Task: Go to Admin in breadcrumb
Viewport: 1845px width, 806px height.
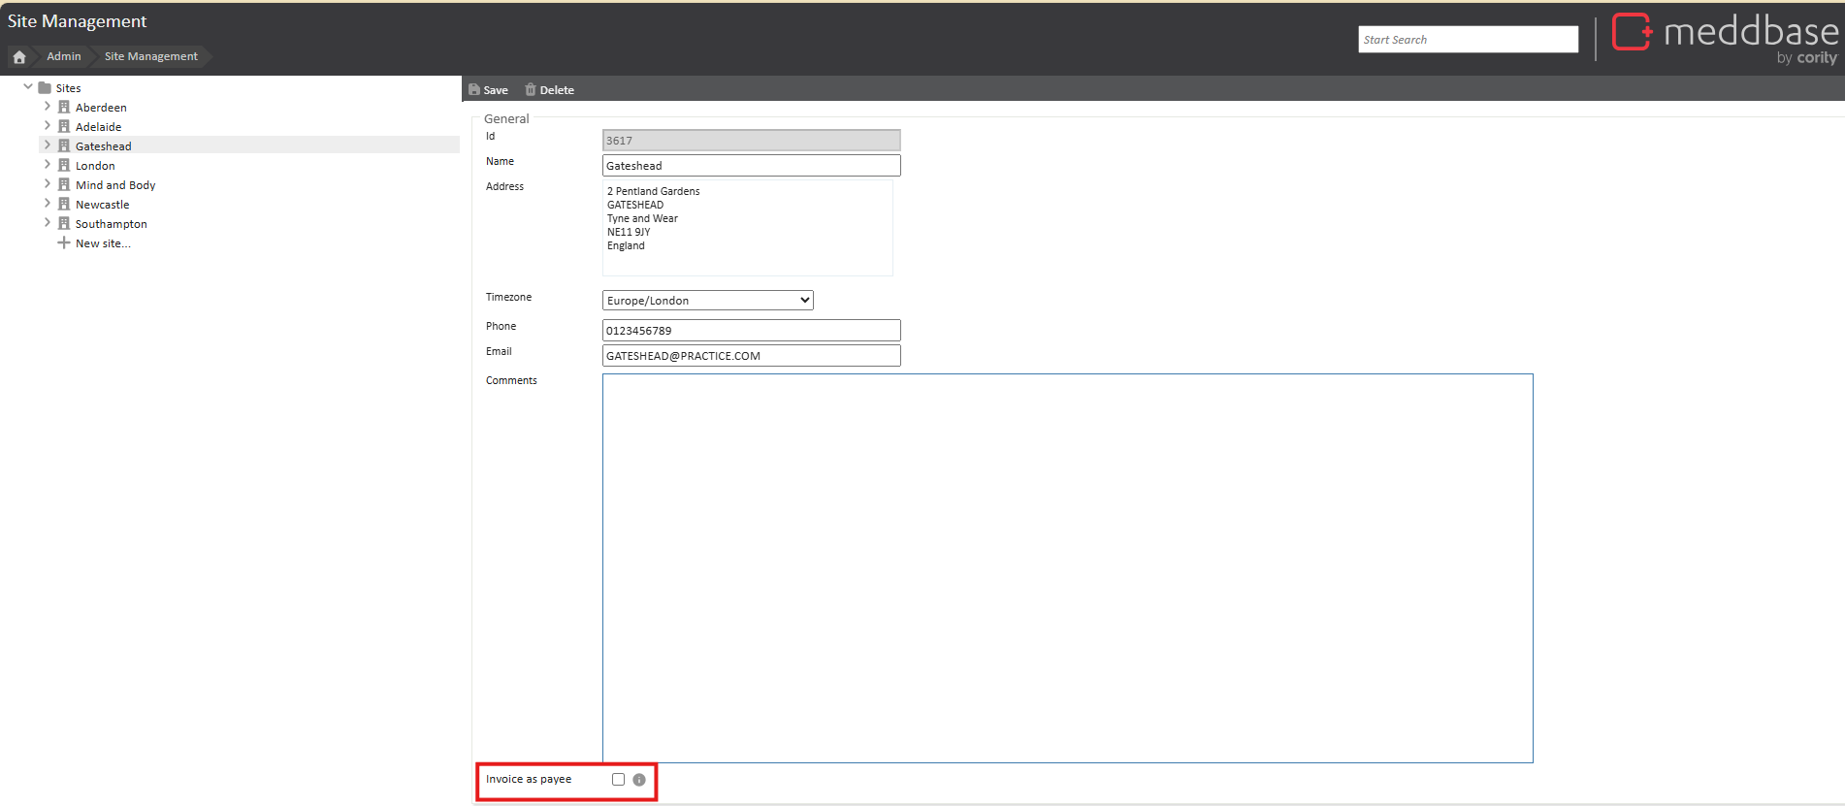Action: [x=64, y=57]
